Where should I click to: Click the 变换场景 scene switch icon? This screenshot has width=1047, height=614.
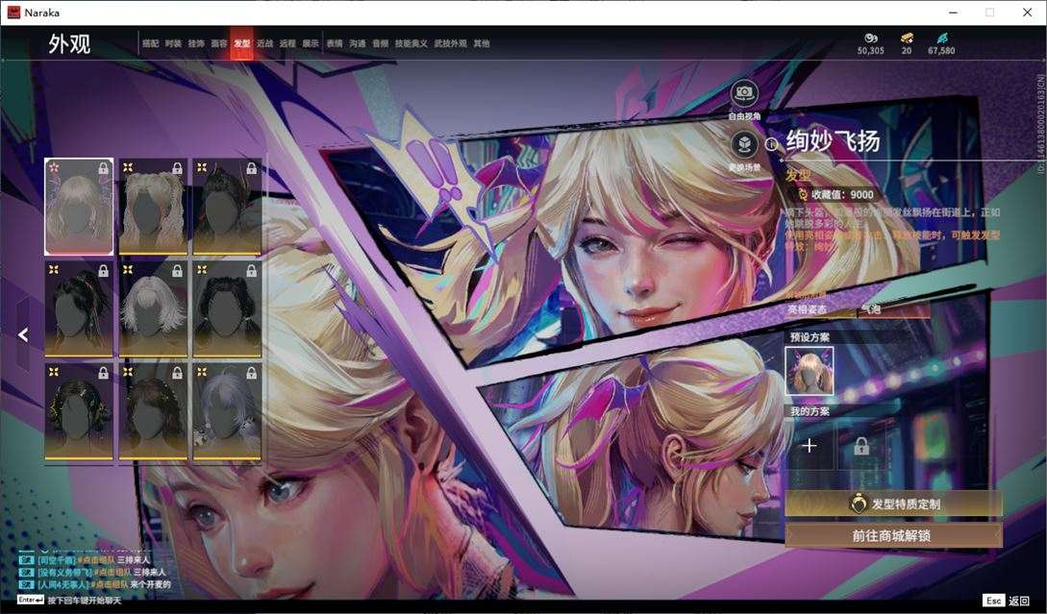pos(744,144)
